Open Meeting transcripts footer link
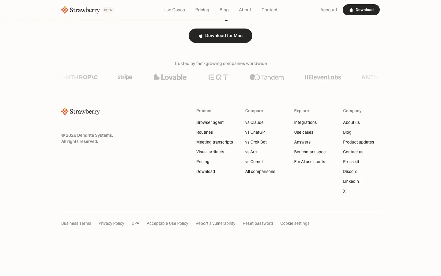This screenshot has height=276, width=441. [x=215, y=142]
